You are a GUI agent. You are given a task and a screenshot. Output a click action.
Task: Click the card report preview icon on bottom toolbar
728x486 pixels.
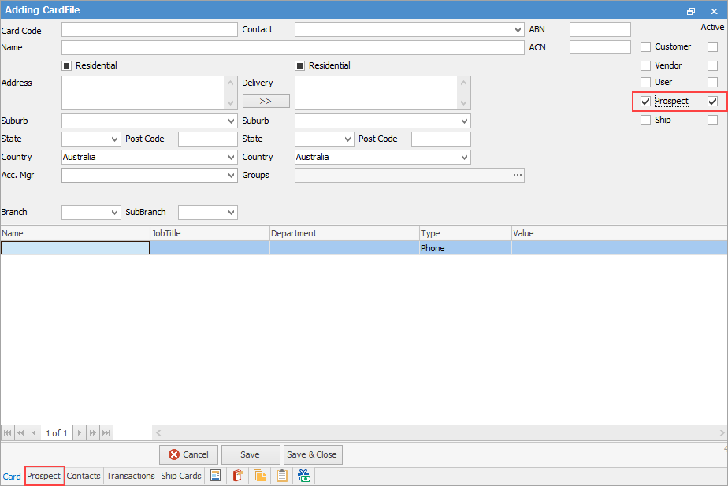[x=215, y=476]
